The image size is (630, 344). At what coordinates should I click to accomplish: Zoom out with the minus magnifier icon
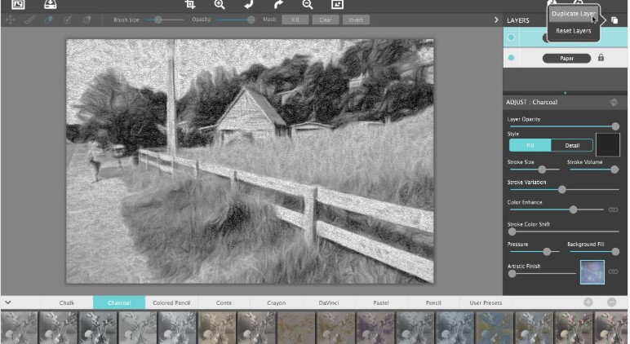[308, 4]
